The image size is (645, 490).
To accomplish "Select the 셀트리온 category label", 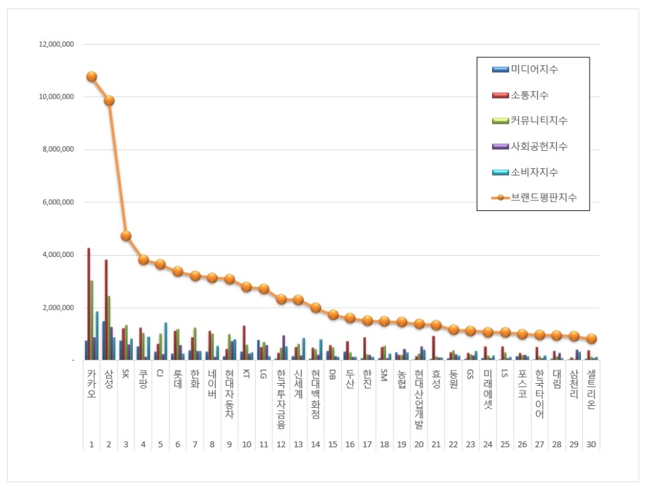I will [x=592, y=389].
